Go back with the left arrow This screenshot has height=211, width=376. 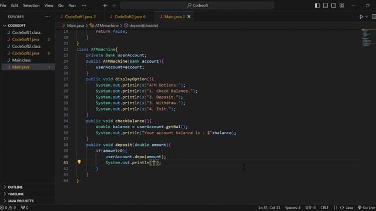tap(105, 5)
